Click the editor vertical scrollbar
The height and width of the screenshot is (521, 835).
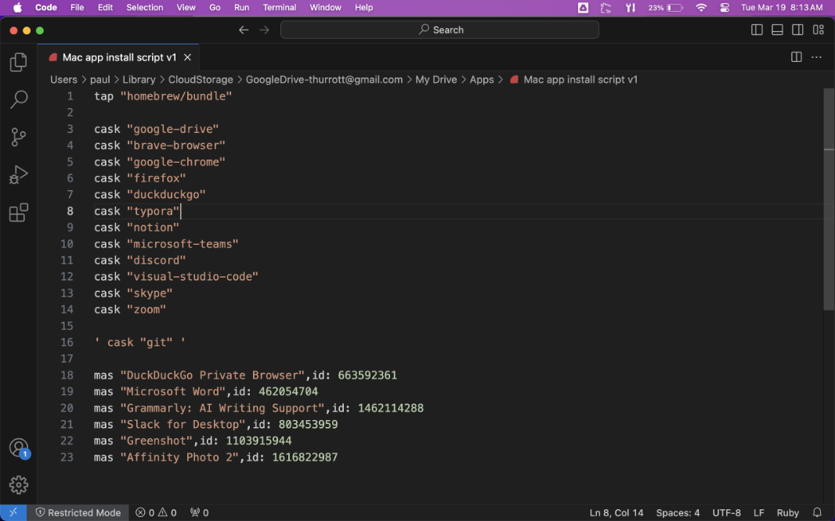click(x=829, y=199)
